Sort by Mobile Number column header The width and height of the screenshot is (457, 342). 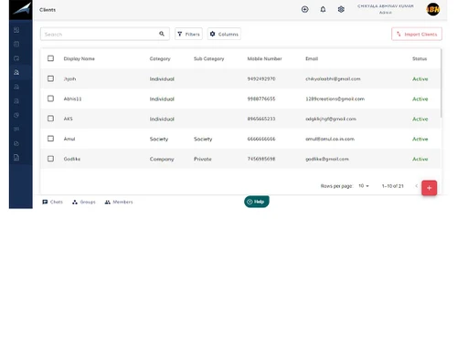tap(264, 58)
